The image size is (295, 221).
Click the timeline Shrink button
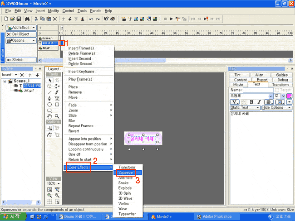coord(21,60)
